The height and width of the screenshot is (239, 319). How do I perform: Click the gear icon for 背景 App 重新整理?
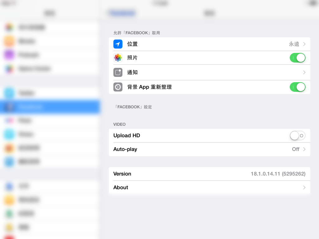pyautogui.click(x=118, y=87)
